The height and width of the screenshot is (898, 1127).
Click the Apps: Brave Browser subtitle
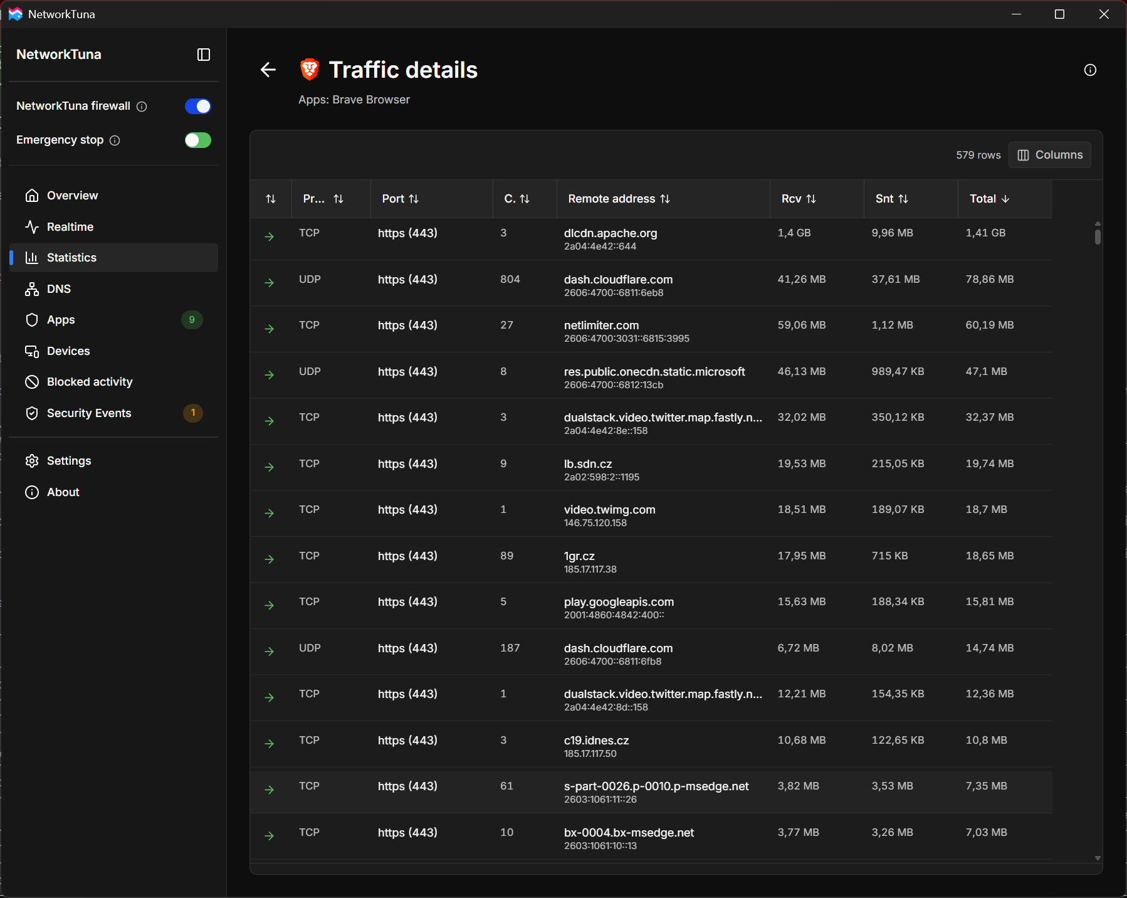(354, 100)
